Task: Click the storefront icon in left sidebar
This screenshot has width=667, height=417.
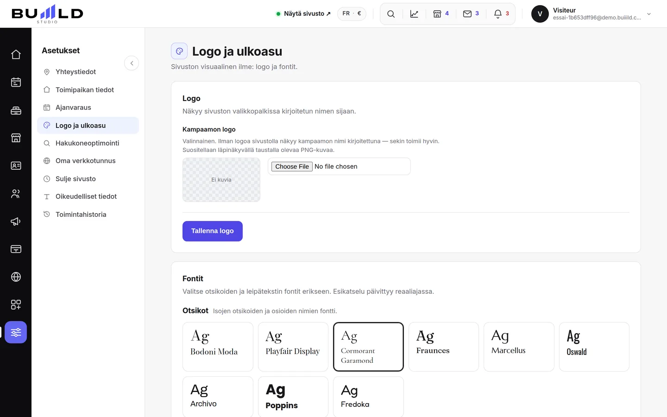Action: [x=16, y=138]
